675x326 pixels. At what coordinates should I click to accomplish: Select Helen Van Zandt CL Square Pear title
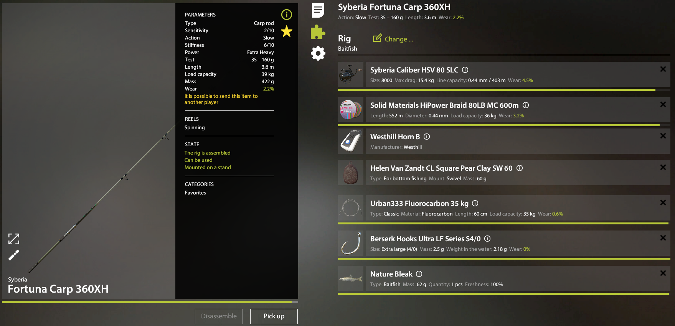[441, 168]
